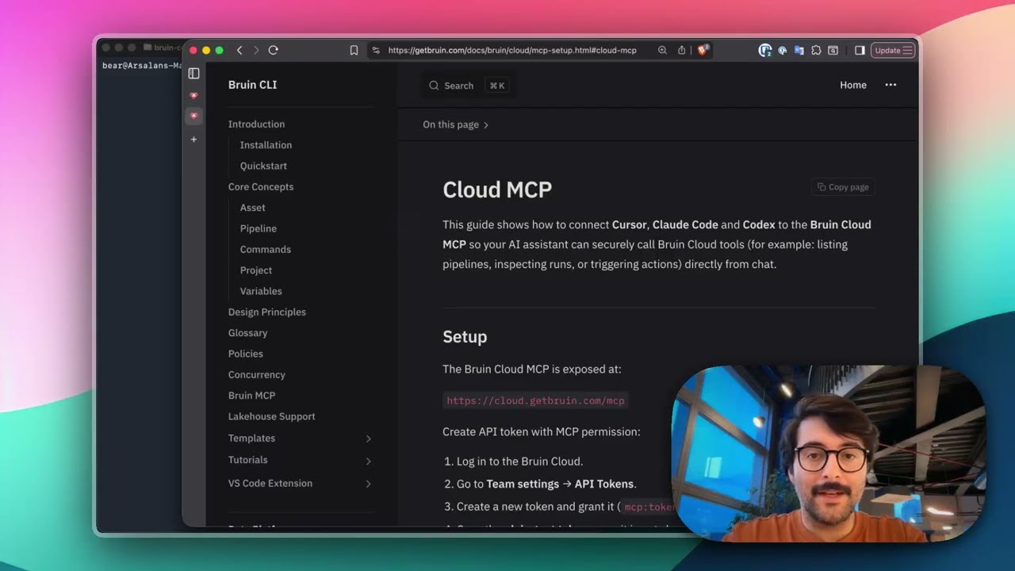Click the ⌘K shortcut badge in search
The width and height of the screenshot is (1015, 571).
tap(497, 86)
